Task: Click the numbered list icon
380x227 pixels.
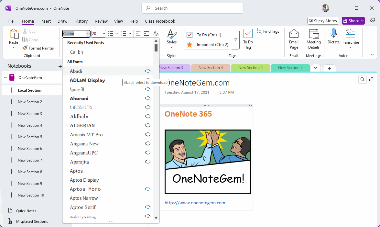Action: tap(124, 33)
